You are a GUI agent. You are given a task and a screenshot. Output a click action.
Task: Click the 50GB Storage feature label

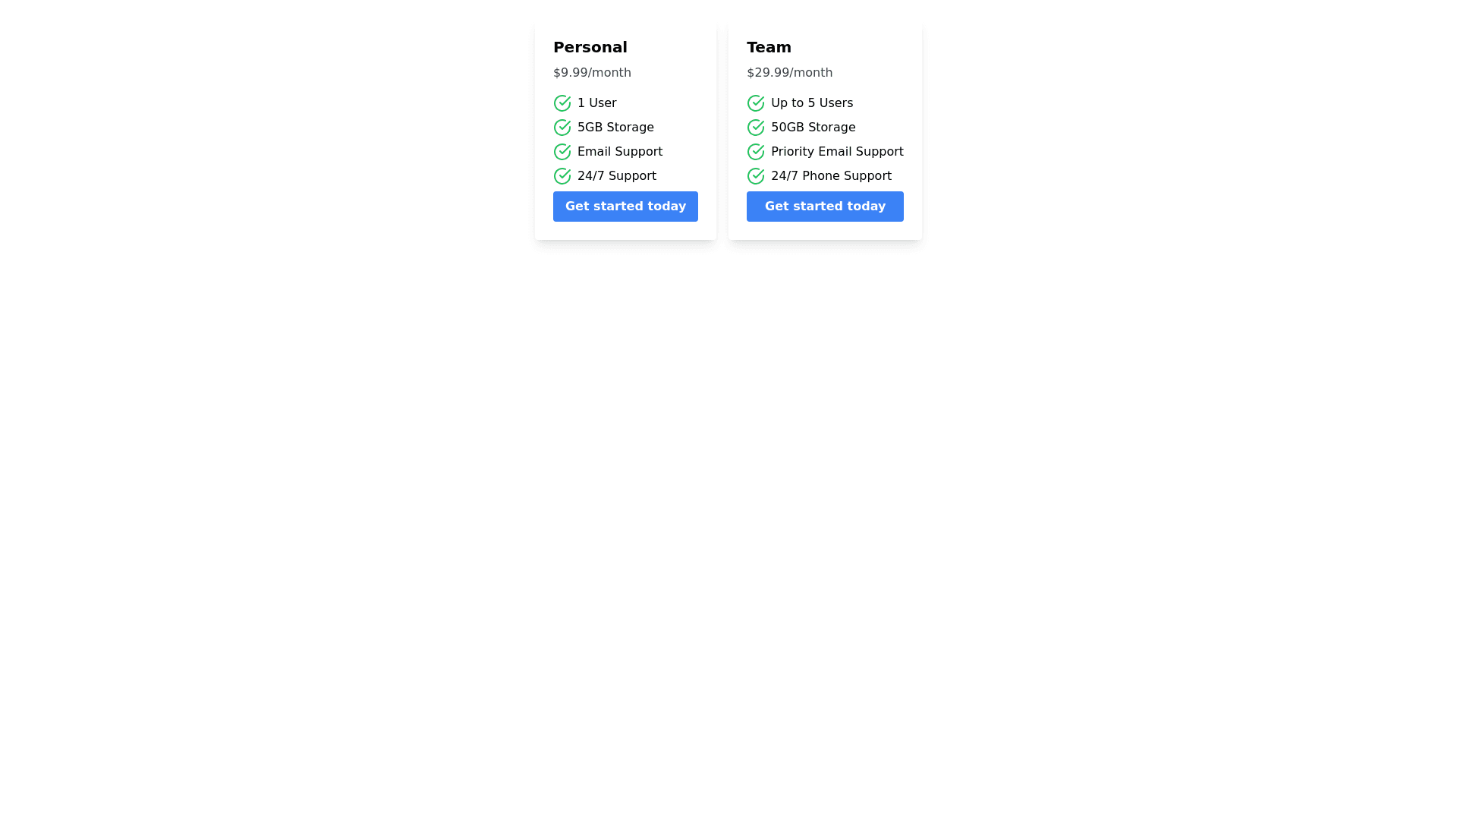click(813, 128)
